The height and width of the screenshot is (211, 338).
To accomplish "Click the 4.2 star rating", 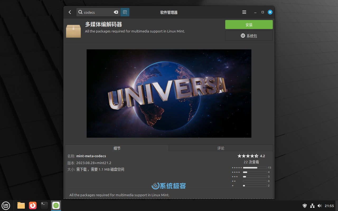I will (x=251, y=156).
